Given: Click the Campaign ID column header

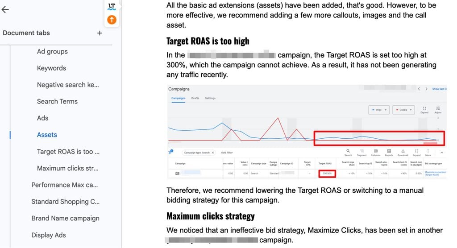Looking at the screenshot, I should pyautogui.click(x=287, y=164).
